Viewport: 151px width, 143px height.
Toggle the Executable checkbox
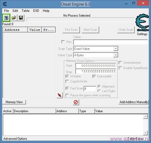click(x=94, y=76)
